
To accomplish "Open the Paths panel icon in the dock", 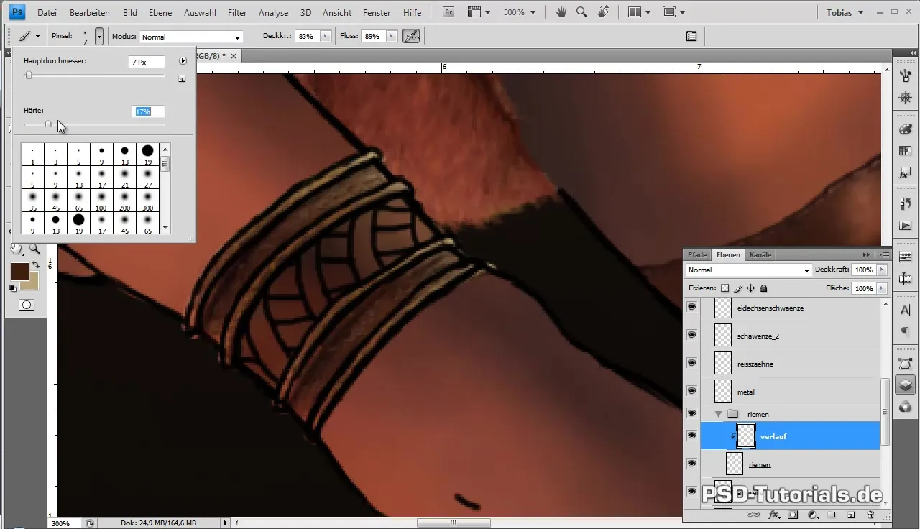I will [x=906, y=364].
